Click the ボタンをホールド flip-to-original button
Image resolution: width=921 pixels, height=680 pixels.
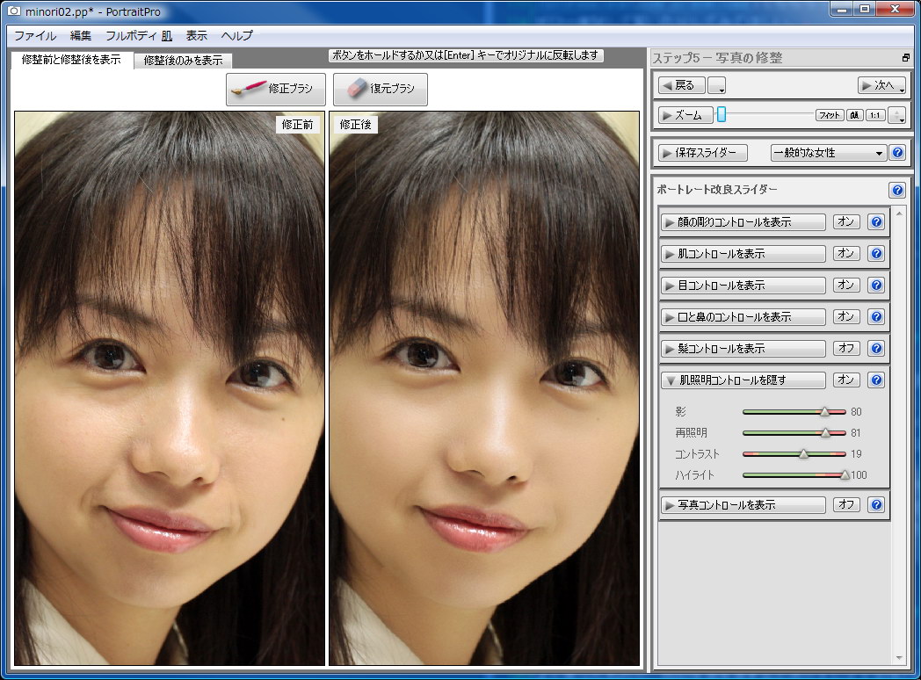click(x=465, y=55)
